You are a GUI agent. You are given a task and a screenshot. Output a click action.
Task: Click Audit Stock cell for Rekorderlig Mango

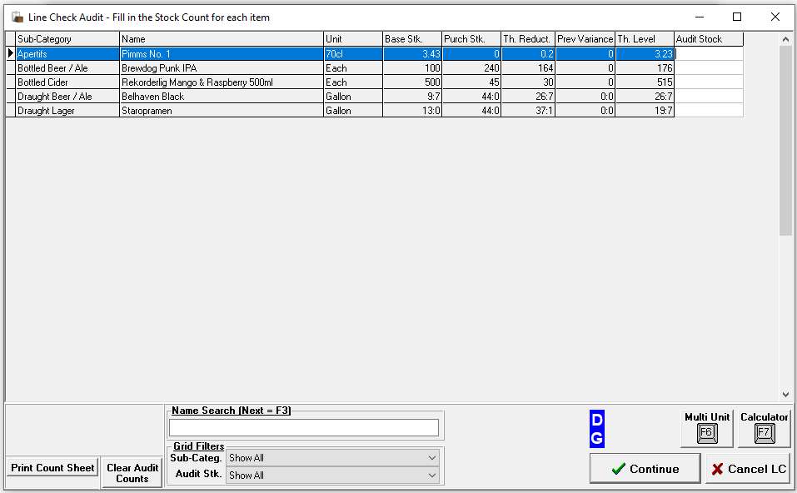708,82
